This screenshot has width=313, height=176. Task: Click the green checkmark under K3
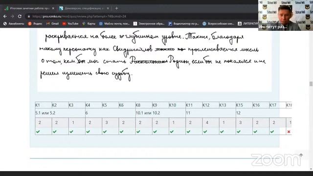click(71, 132)
